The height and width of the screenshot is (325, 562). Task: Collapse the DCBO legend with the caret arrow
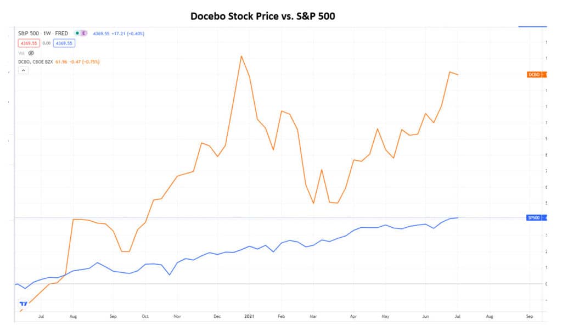coord(24,70)
